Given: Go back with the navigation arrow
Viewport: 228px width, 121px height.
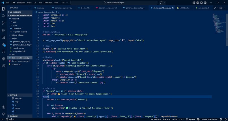Looking at the screenshot, I should 63,3.
